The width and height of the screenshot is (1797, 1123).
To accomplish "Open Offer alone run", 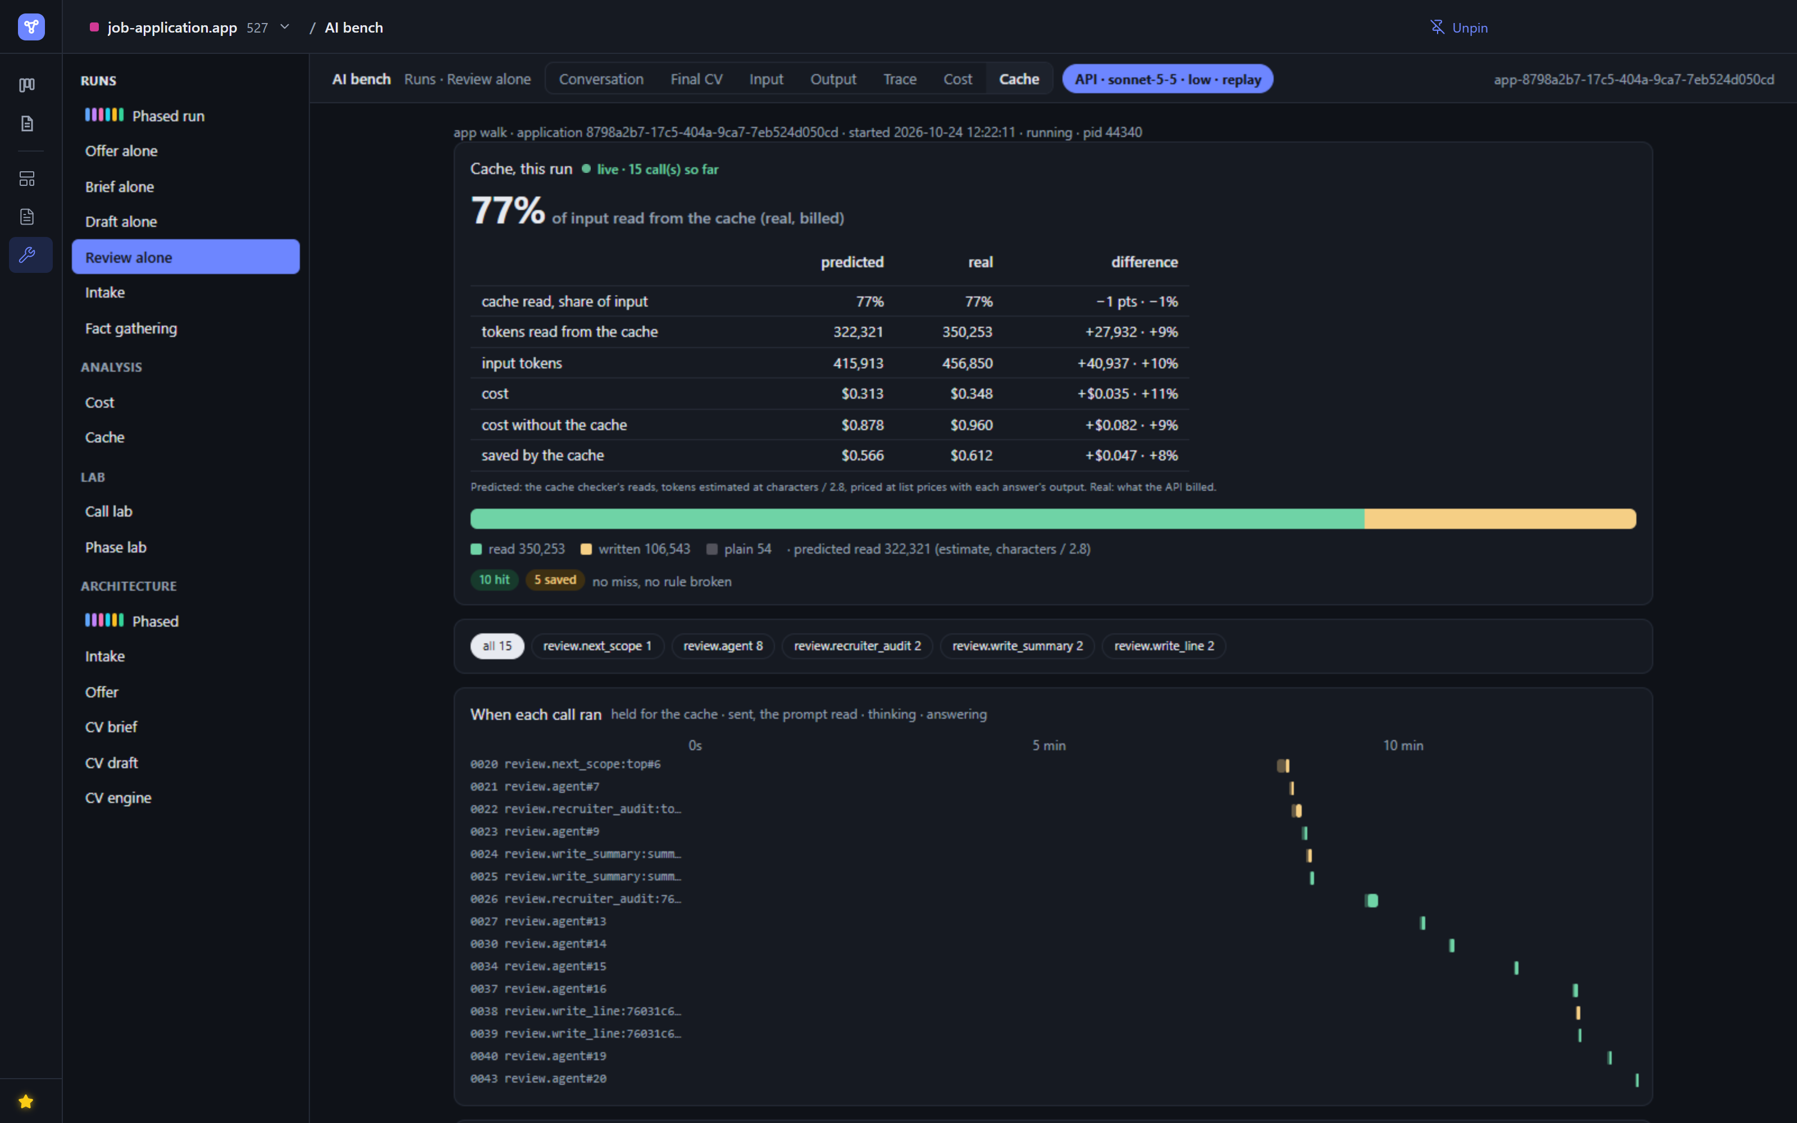I will pyautogui.click(x=186, y=151).
